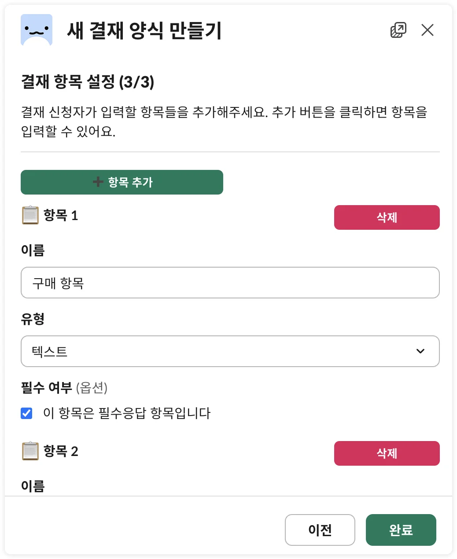Click the 결재 항목 설정 (3/3) step title
This screenshot has width=457, height=559.
click(x=88, y=82)
